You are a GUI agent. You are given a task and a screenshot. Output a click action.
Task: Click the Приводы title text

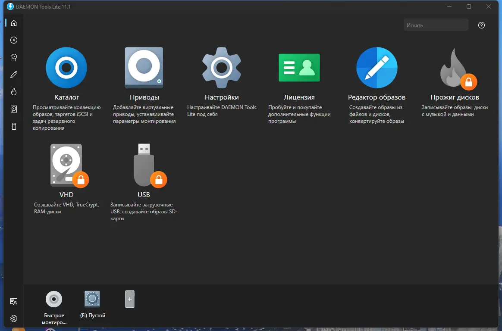144,97
